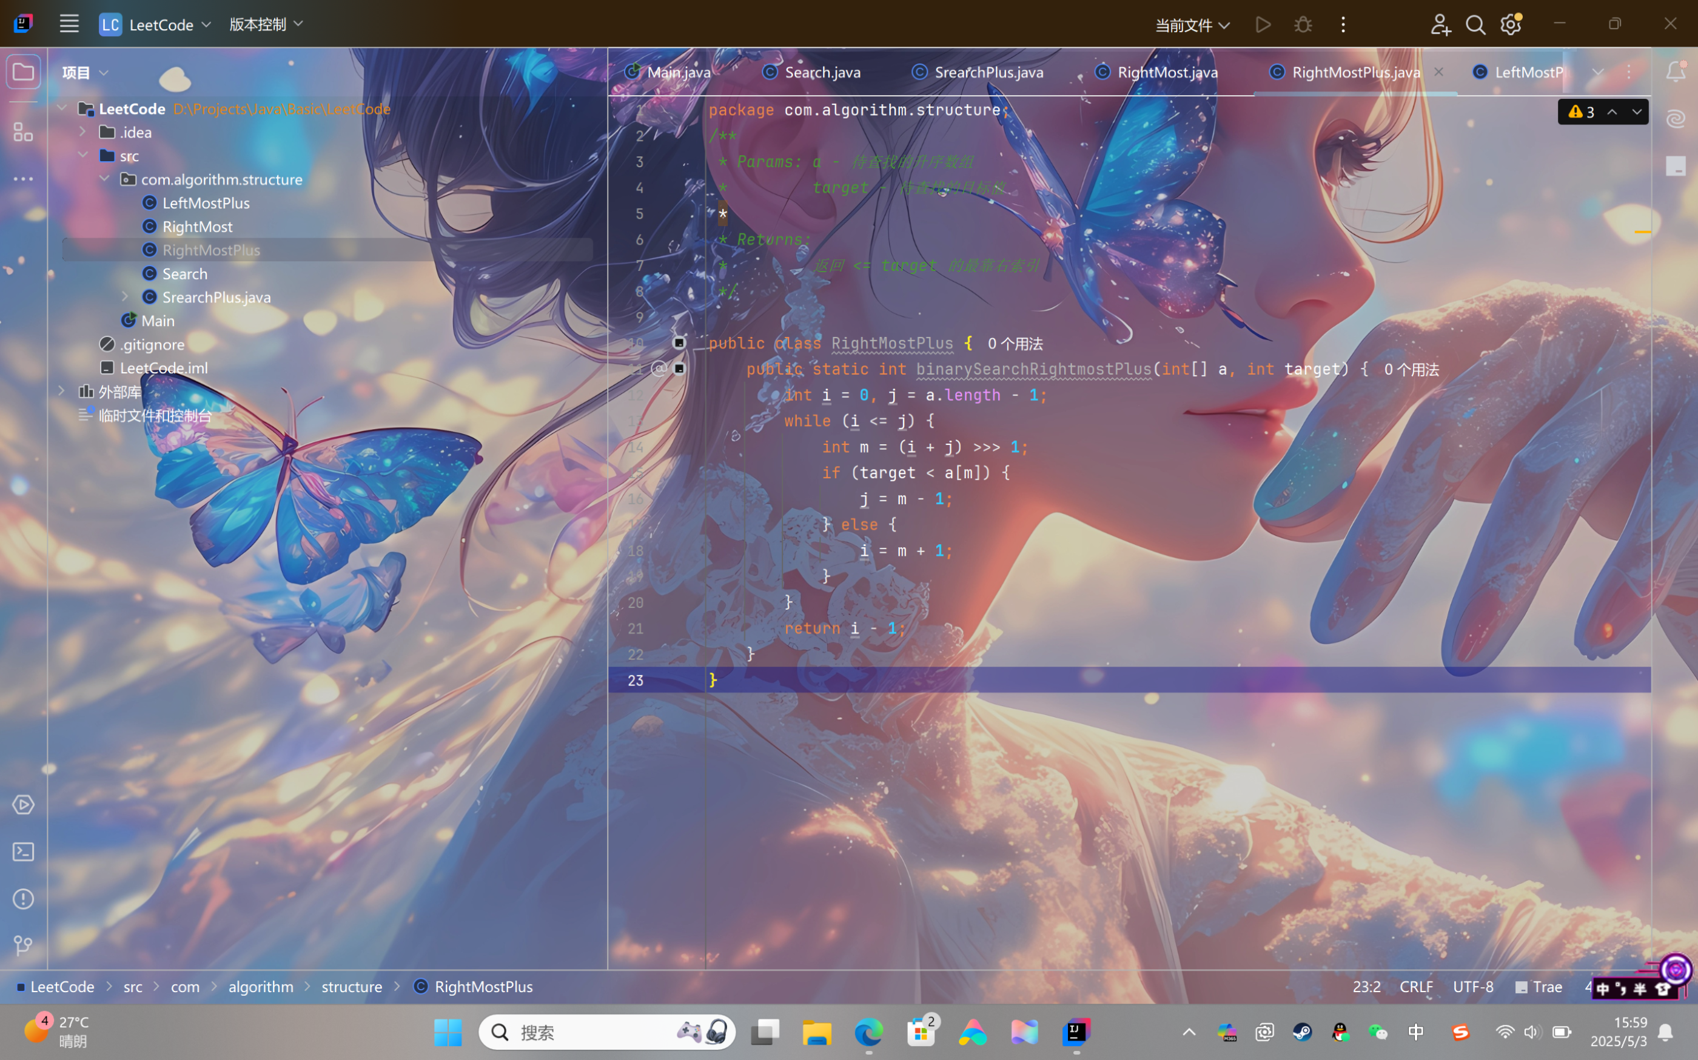The width and height of the screenshot is (1698, 1060).
Task: Open Microsoft Edge from taskbar
Action: pyautogui.click(x=868, y=1032)
